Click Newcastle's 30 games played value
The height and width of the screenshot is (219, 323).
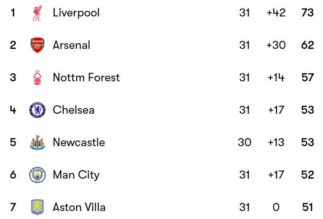[245, 143]
